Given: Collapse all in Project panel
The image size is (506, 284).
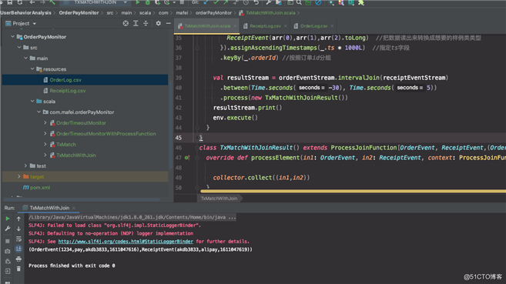Looking at the screenshot, I should 146,23.
